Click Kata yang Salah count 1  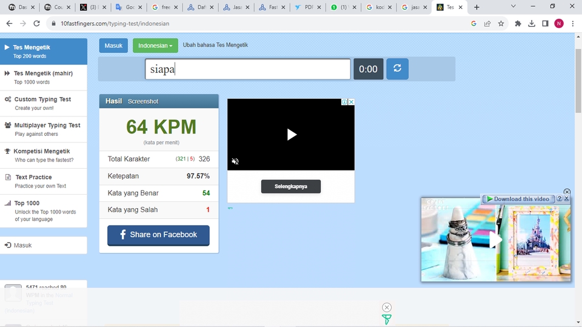point(208,210)
